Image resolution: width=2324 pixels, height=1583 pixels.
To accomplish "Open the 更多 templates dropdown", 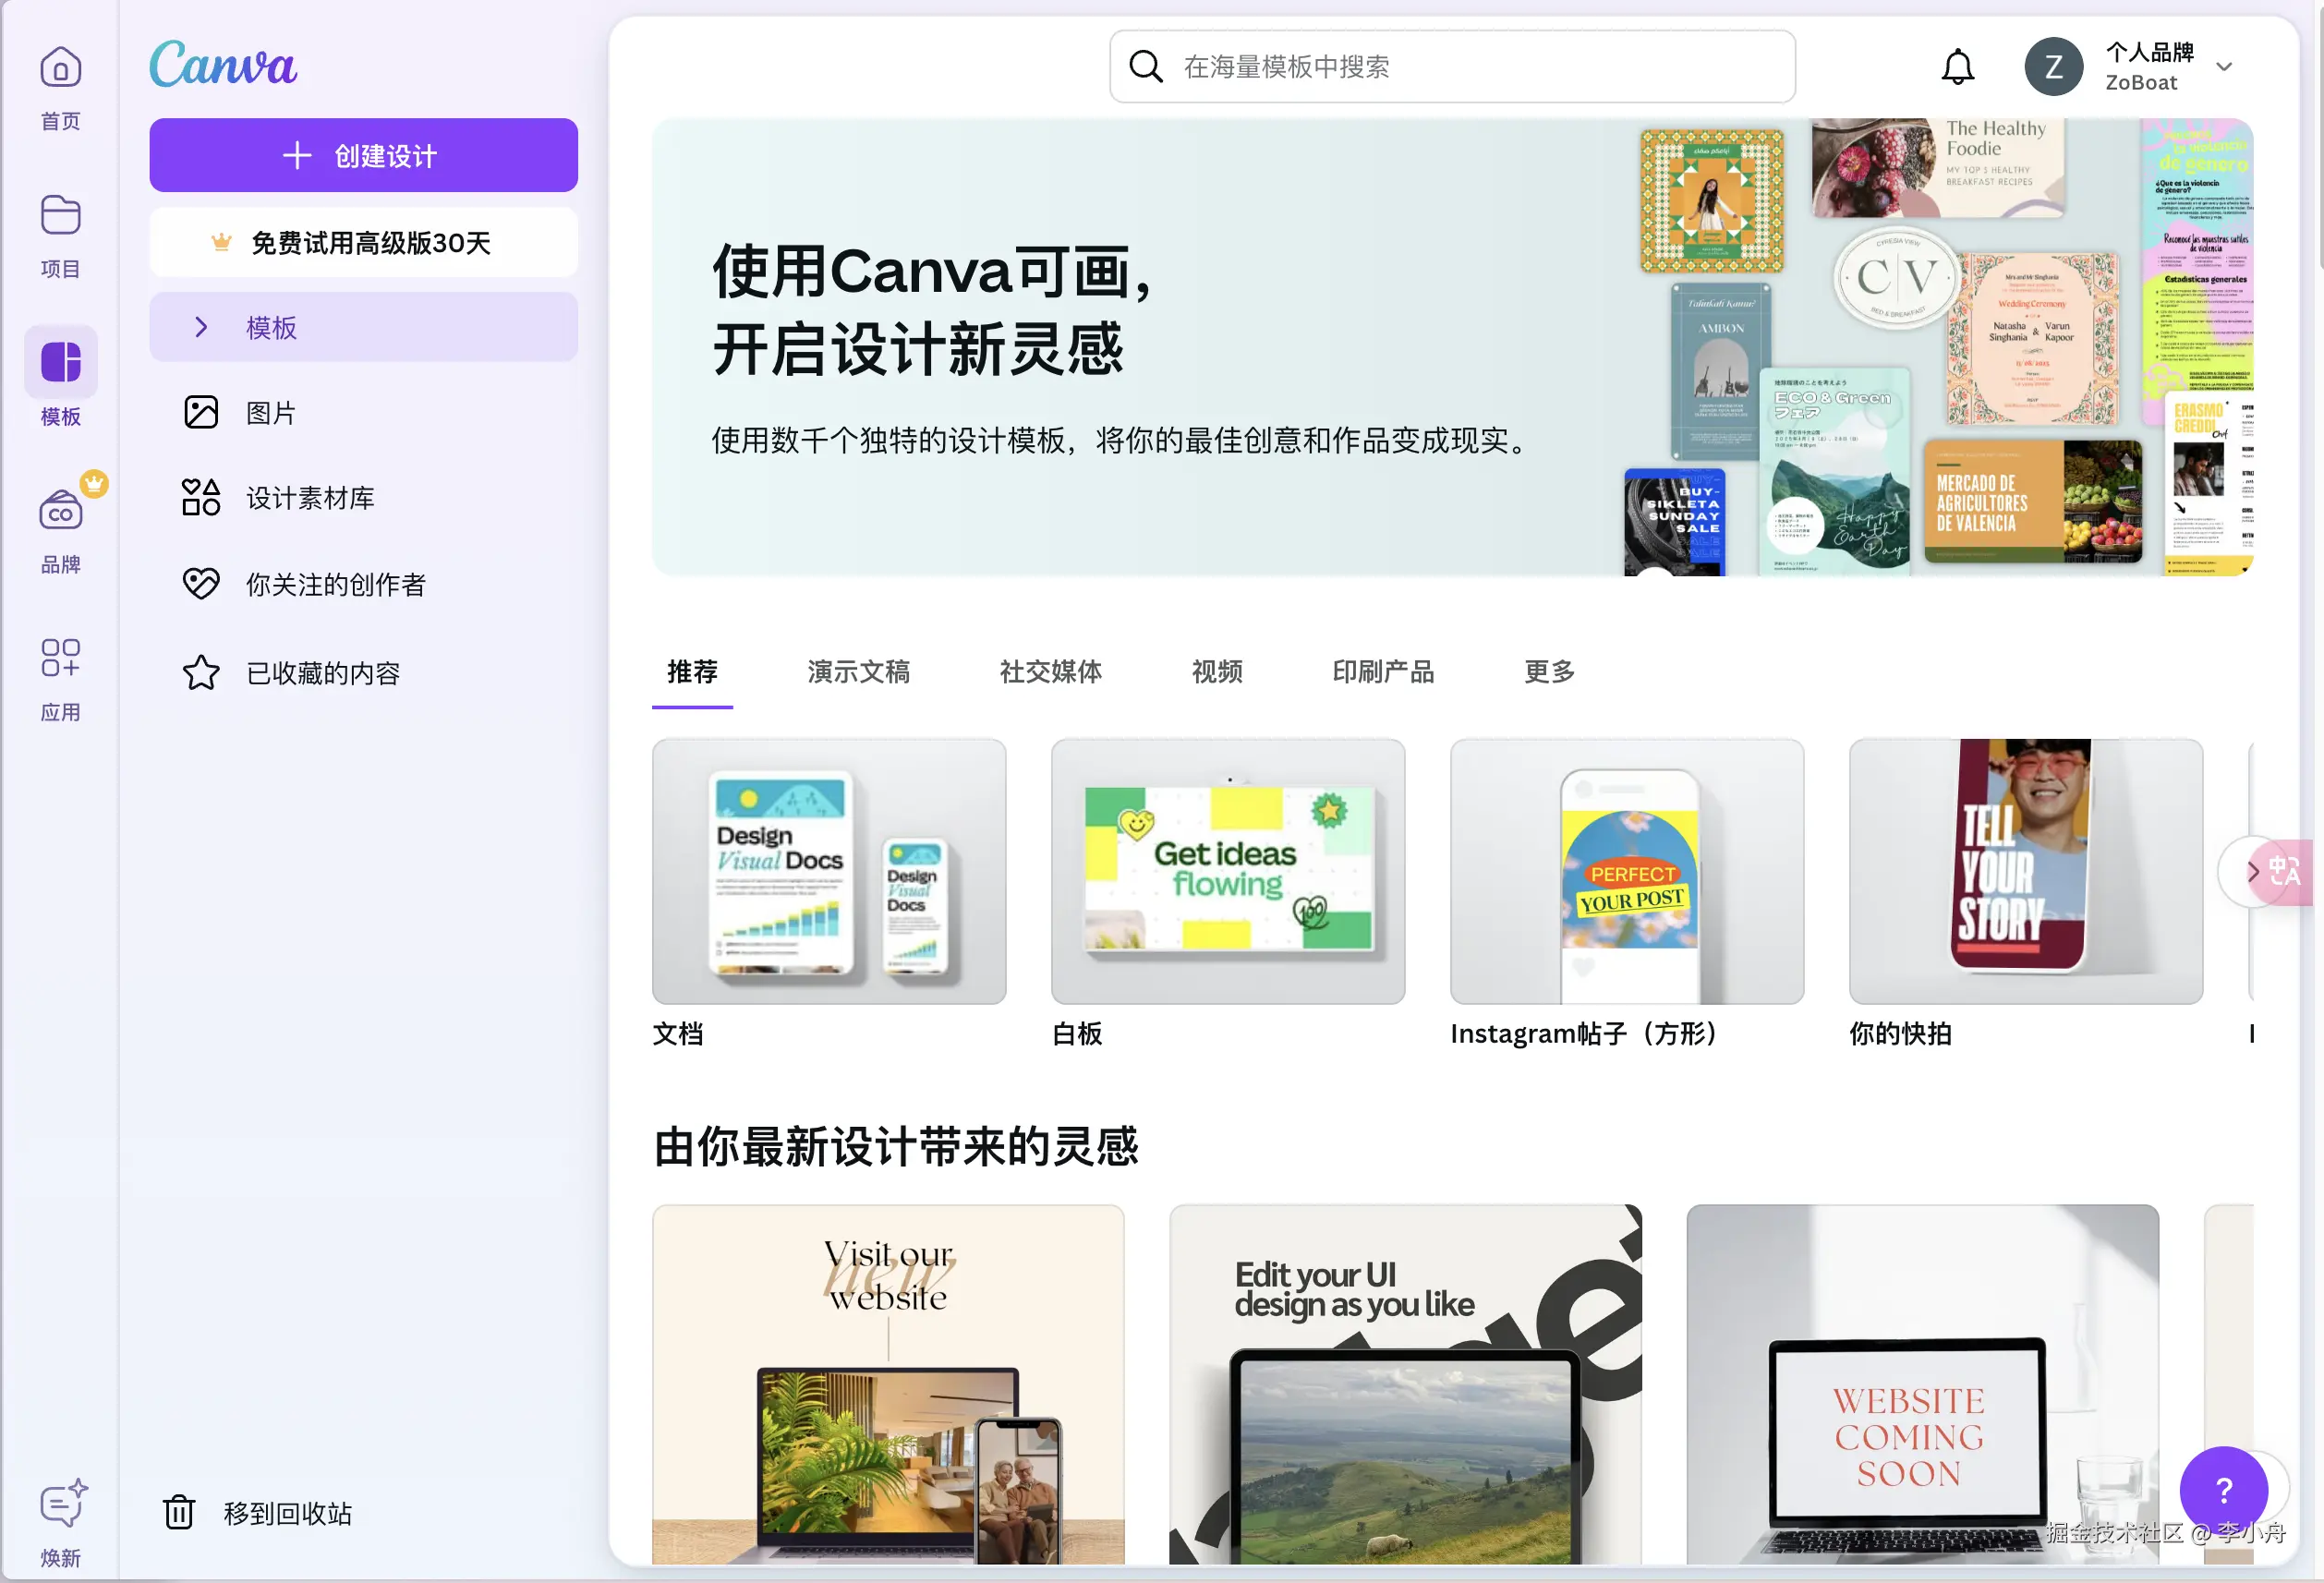I will [x=1548, y=672].
